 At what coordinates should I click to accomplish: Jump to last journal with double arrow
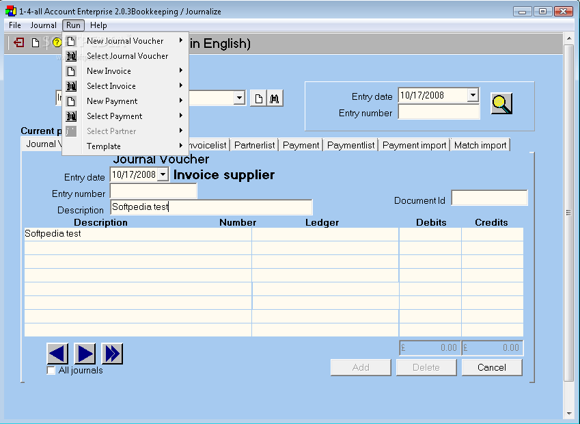112,354
